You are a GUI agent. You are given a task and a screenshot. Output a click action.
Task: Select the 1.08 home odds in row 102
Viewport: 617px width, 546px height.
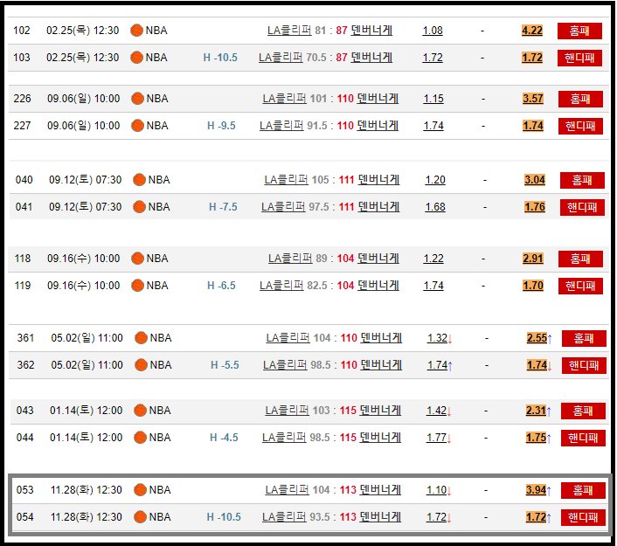pos(433,31)
